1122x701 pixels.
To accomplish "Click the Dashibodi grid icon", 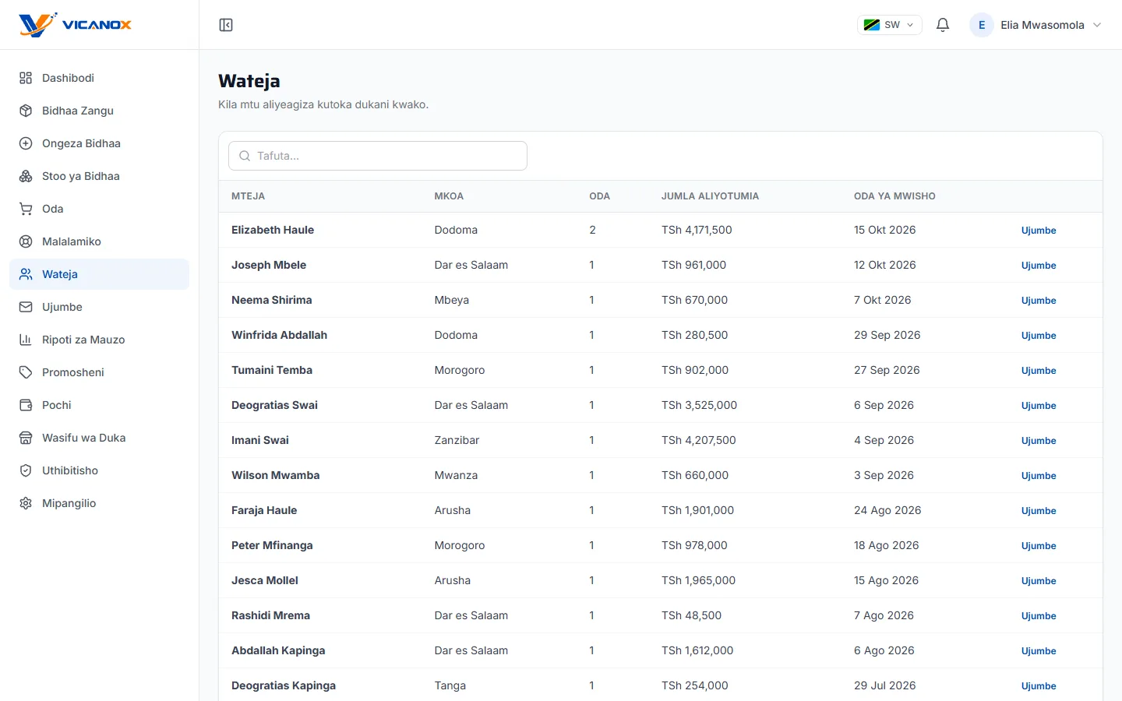I will (26, 78).
